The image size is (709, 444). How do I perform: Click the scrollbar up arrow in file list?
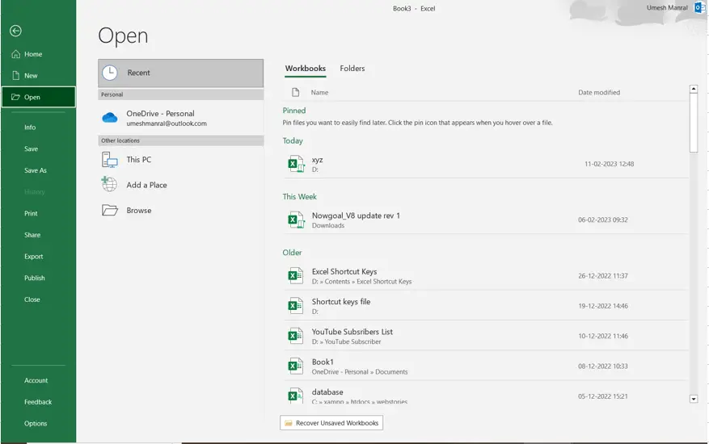click(x=694, y=89)
